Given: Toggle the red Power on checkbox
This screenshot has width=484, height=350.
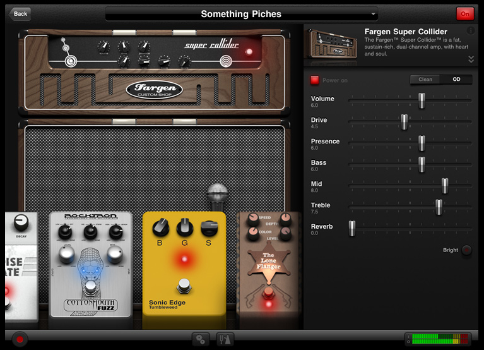Looking at the screenshot, I should click(x=314, y=80).
